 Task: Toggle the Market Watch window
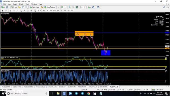[12, 7]
